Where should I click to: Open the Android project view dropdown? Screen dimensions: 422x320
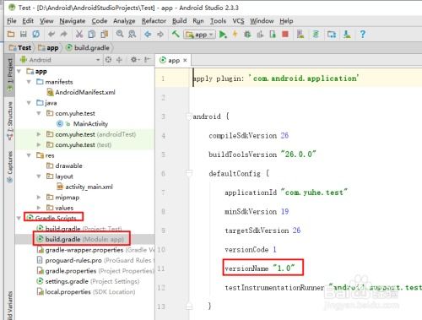60,60
